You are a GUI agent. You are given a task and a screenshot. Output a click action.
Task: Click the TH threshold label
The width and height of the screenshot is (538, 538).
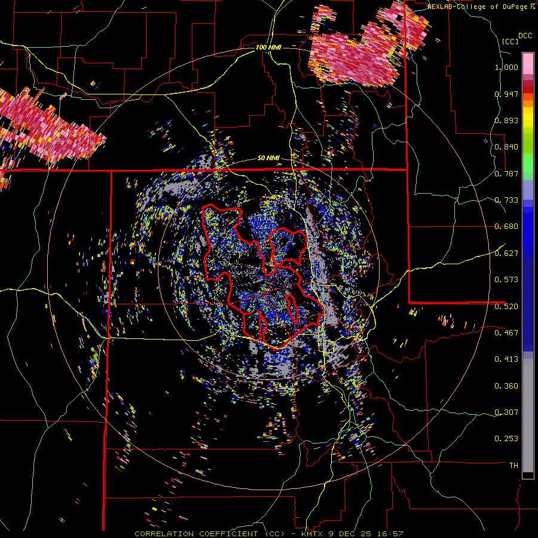513,465
